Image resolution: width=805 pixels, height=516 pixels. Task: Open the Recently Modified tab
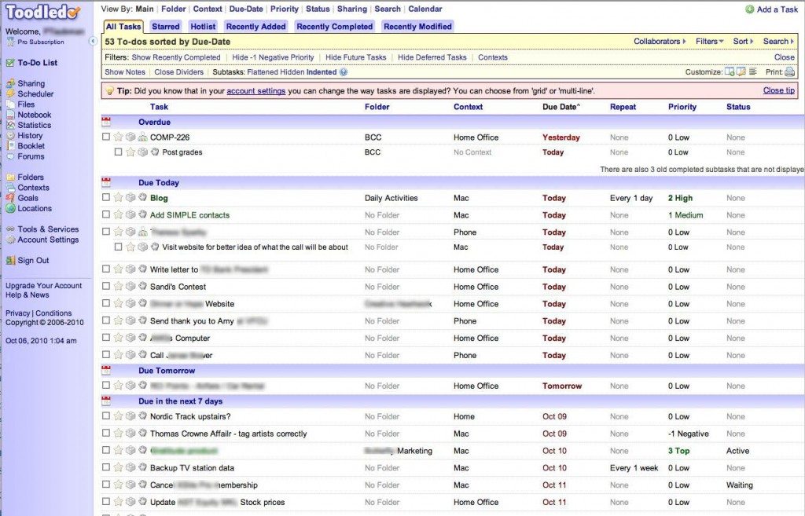tap(418, 27)
